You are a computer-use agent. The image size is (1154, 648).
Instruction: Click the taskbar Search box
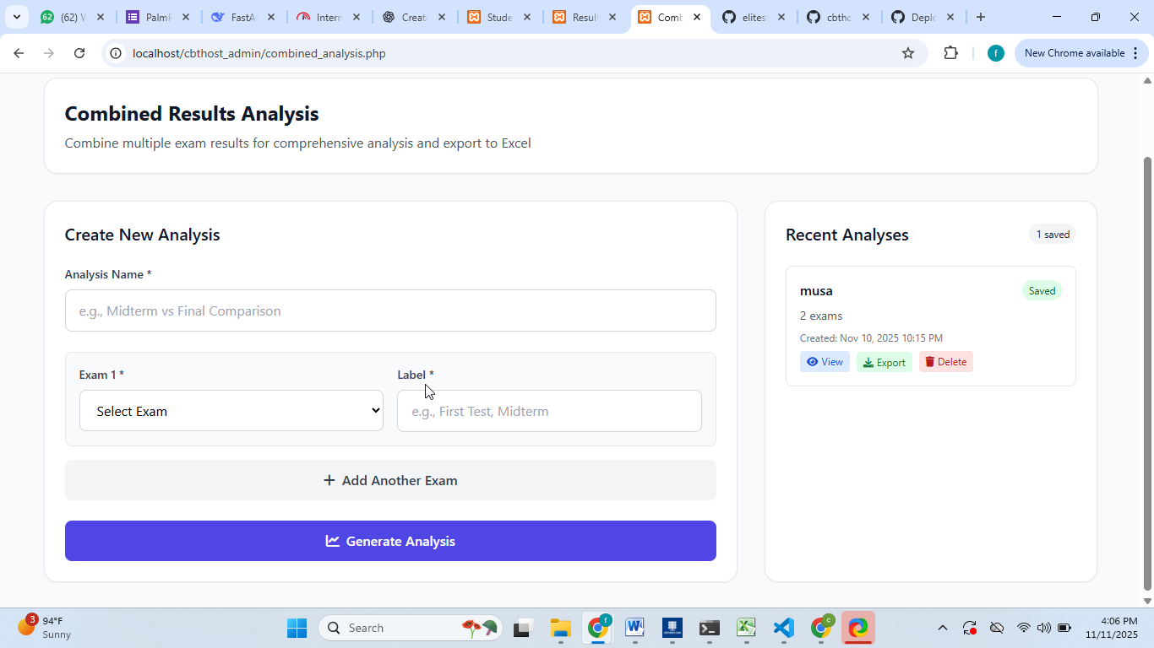(410, 628)
